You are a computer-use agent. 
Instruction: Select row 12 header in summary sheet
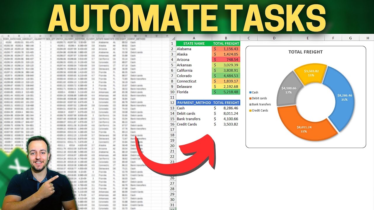[172, 103]
